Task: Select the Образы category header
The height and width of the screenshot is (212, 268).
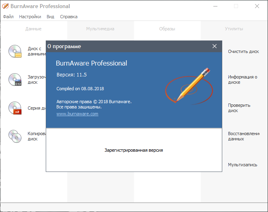Action: pyautogui.click(x=167, y=29)
